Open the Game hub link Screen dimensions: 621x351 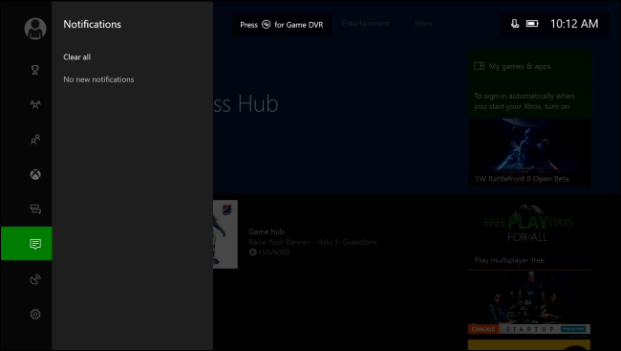coord(267,231)
